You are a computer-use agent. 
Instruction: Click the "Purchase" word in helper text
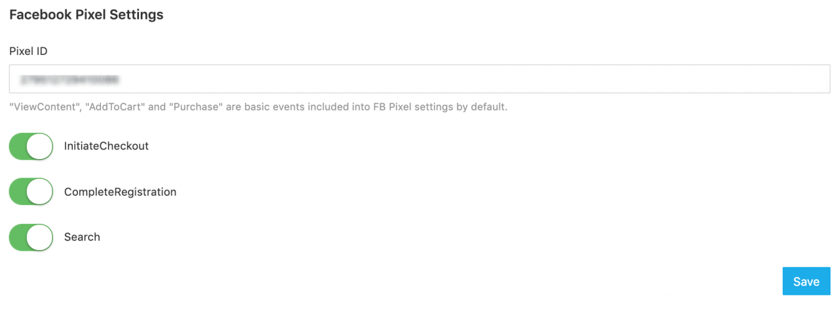(194, 107)
